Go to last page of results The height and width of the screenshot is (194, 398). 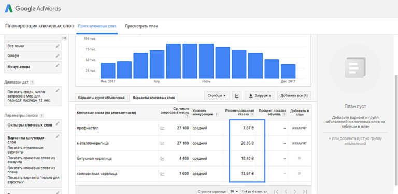tap(305, 191)
